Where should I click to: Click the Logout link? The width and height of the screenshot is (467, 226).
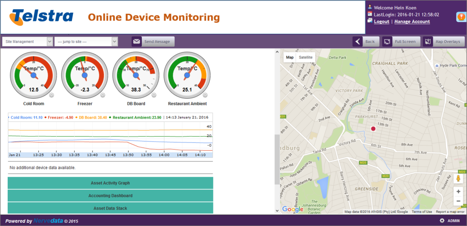pos(382,21)
